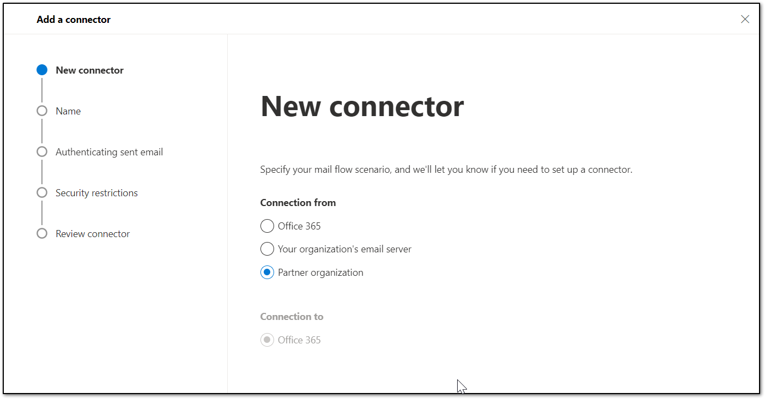Click the Review connector step label
The image size is (765, 399).
(x=93, y=233)
